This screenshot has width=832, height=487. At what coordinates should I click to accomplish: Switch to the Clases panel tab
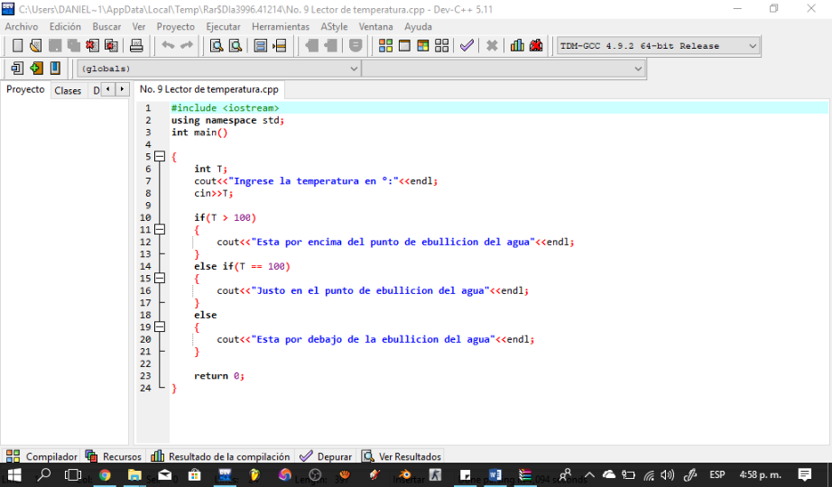coord(68,90)
